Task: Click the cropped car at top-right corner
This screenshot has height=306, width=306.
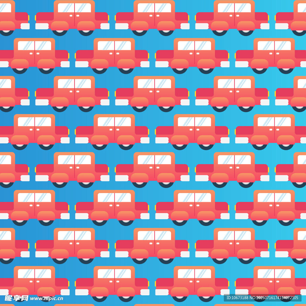Action: 290,18
